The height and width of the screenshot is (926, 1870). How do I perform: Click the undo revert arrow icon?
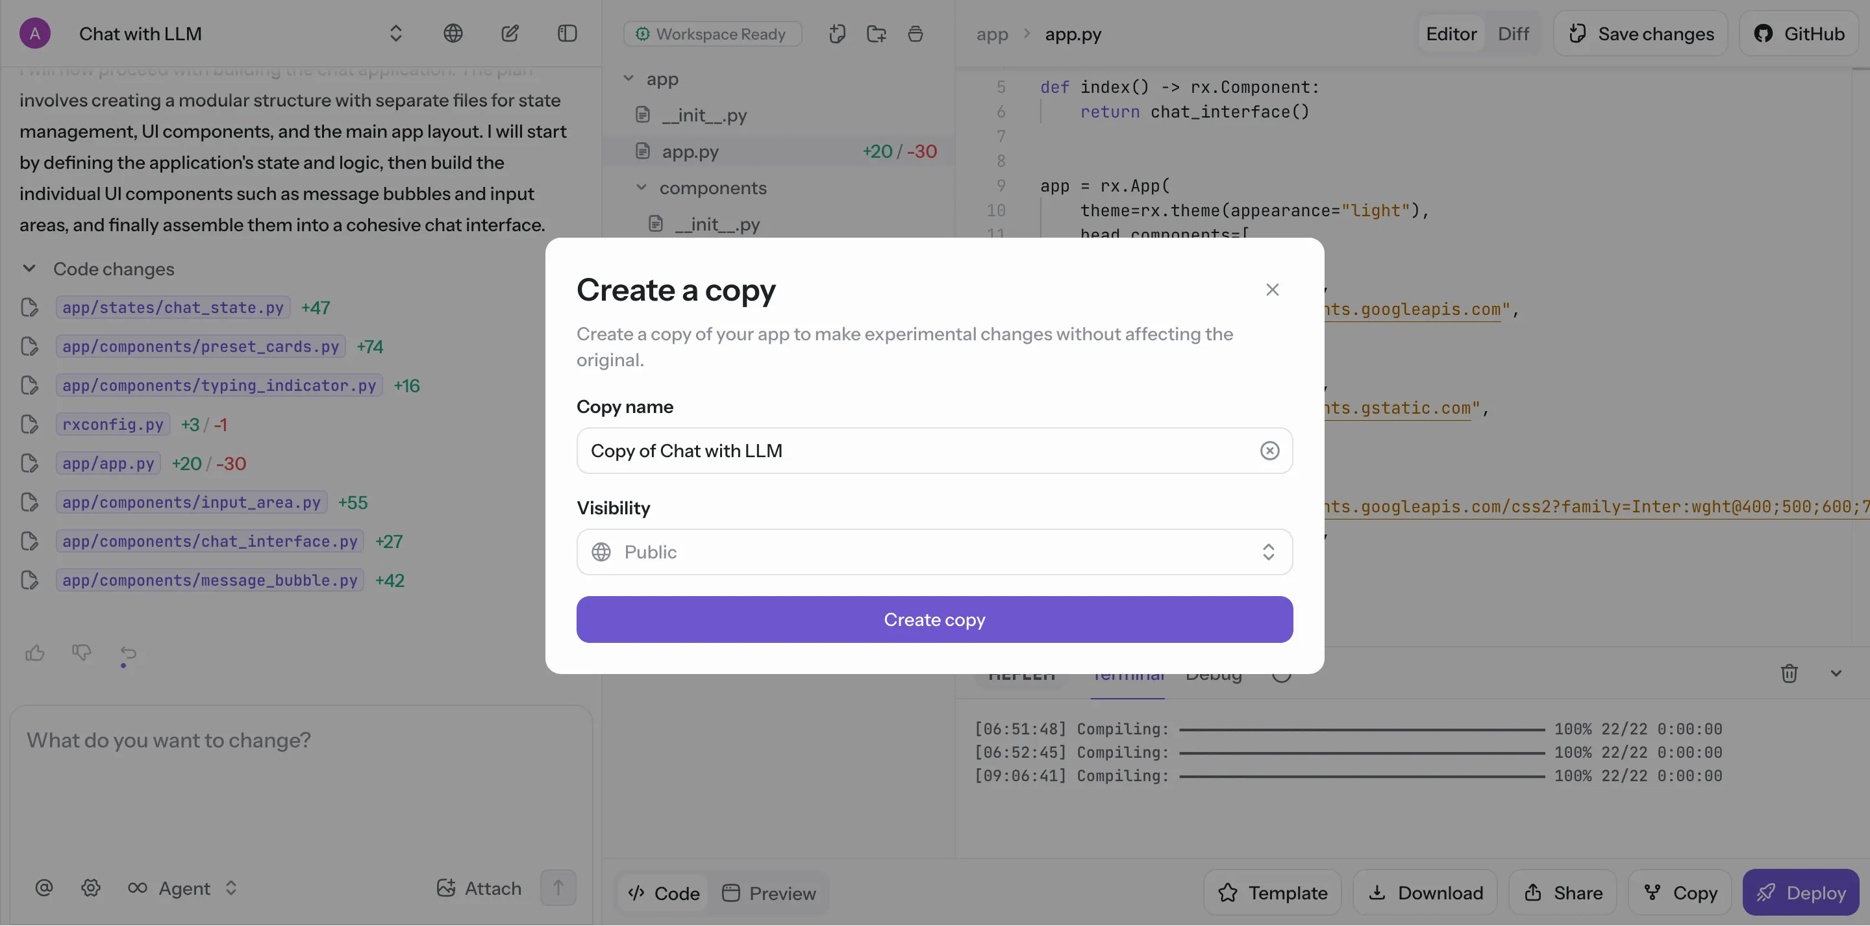tap(128, 653)
